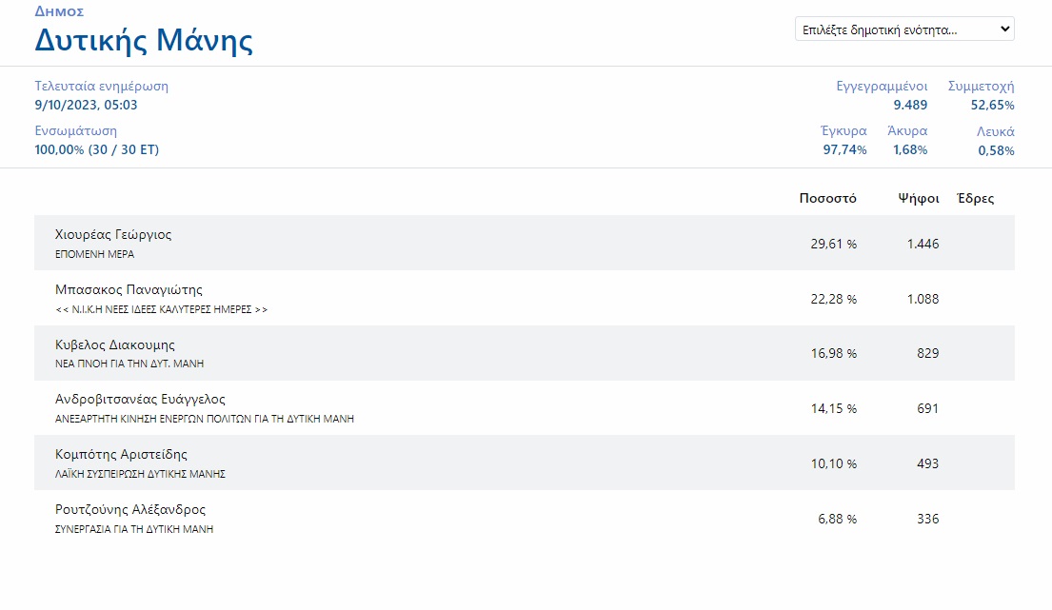Click the 'Έγκυρα' 97,74% statistic
Image resolution: width=1052 pixels, height=610 pixels.
pyautogui.click(x=844, y=150)
